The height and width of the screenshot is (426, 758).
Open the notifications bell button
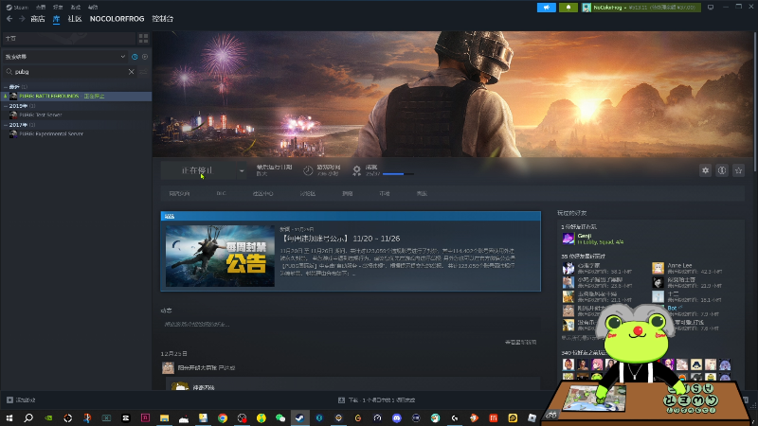[x=568, y=8]
